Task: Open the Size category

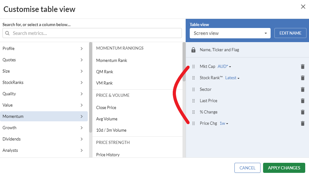Action: 44,71
